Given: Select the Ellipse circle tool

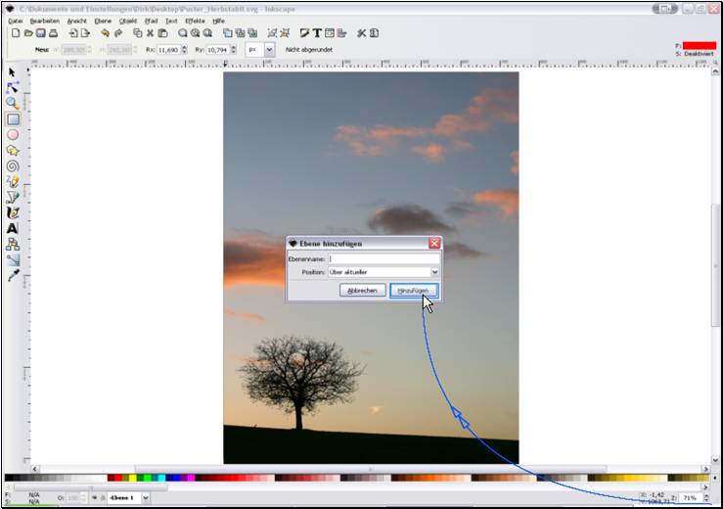Looking at the screenshot, I should pos(13,135).
